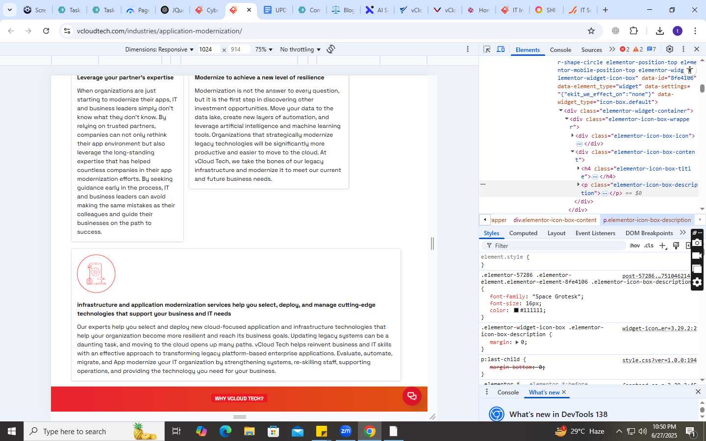Collapse the elementor-widget-container div node

pos(560,110)
